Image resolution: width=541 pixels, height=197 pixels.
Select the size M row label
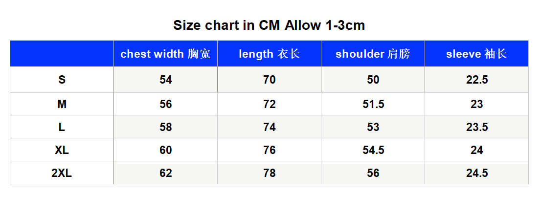(x=62, y=104)
